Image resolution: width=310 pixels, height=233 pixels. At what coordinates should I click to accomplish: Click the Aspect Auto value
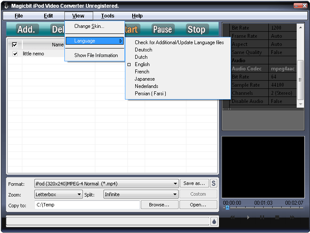(283, 44)
